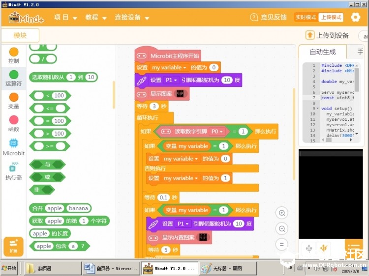Click the Mind+ logo
The width and height of the screenshot is (369, 276).
coord(27,17)
